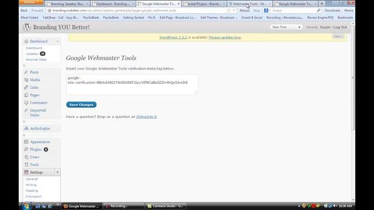374x210 pixels.
Task: Open address bar history dropdown arrow
Action: (x=234, y=10)
